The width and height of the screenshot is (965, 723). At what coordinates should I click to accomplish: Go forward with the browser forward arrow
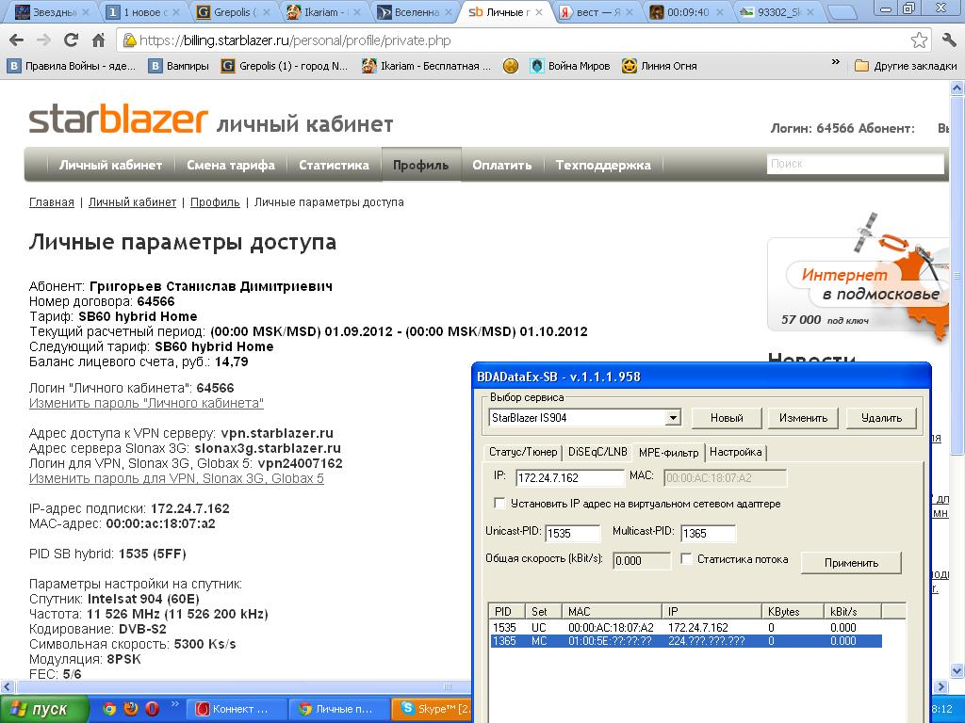point(43,40)
